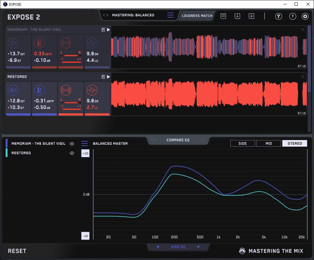This screenshot has width=314, height=260.
Task: Hide the Restored EQ curve with eye icon
Action: pos(72,153)
